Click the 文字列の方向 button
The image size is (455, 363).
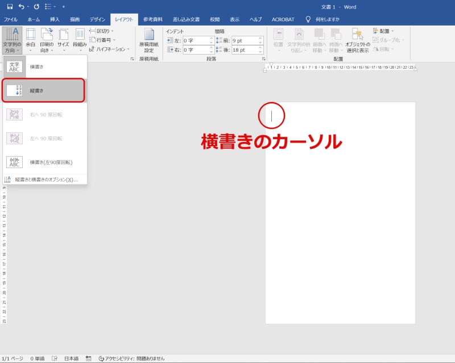(12, 40)
